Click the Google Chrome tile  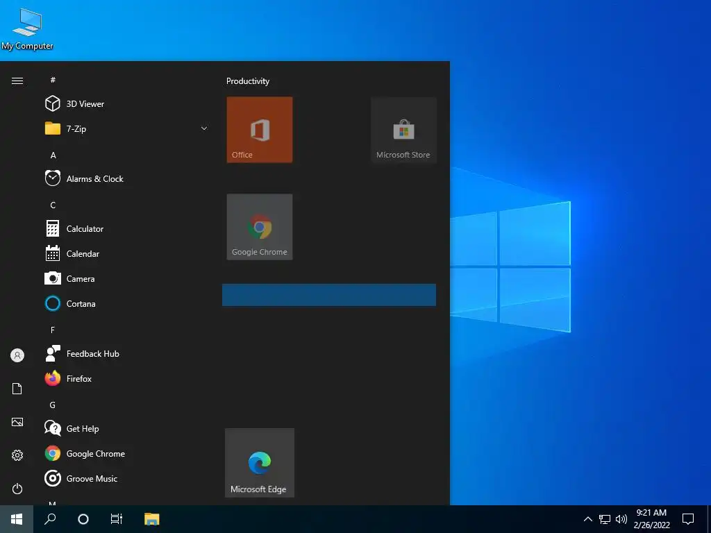(260, 227)
